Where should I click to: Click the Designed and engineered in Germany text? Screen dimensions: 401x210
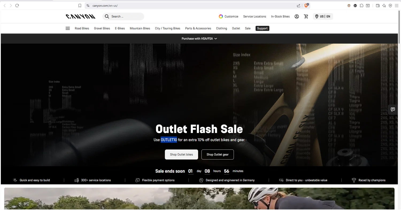point(230,180)
